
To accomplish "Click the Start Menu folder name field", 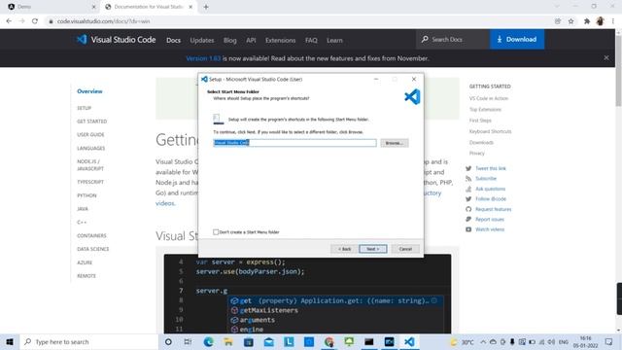I will pos(294,143).
